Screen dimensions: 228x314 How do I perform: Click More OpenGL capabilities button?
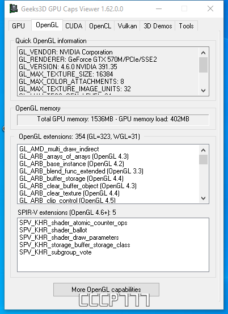[x=106, y=290]
